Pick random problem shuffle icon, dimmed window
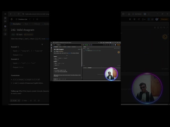Viewport: 170px width, 127px height. click(37, 19)
